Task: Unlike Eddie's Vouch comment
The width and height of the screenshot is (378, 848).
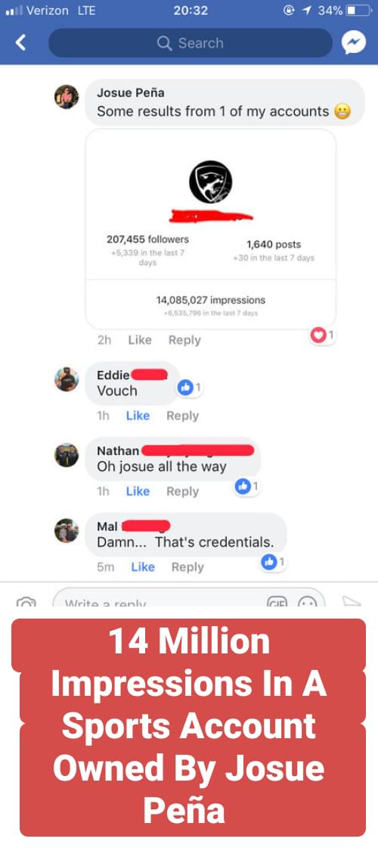Action: tap(138, 416)
